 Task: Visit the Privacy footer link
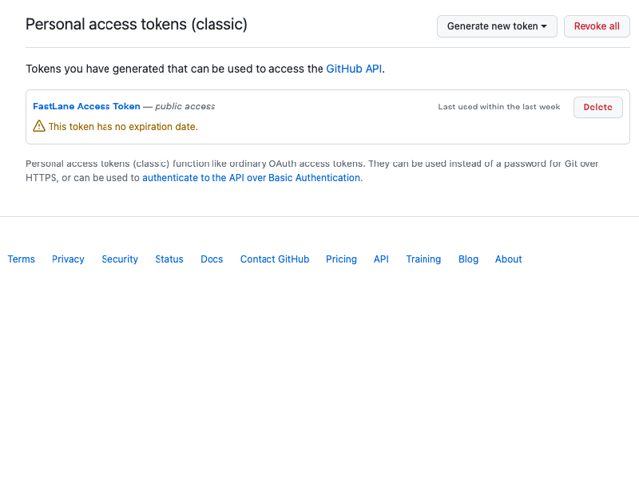point(68,259)
